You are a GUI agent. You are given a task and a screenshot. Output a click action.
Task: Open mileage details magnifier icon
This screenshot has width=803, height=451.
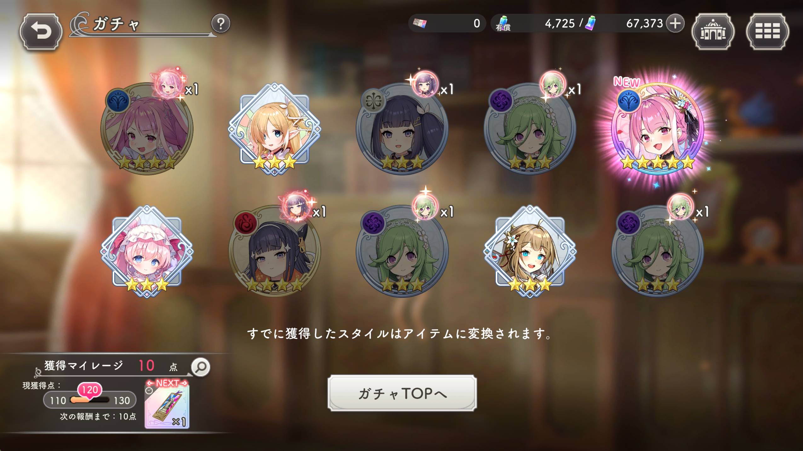(201, 367)
